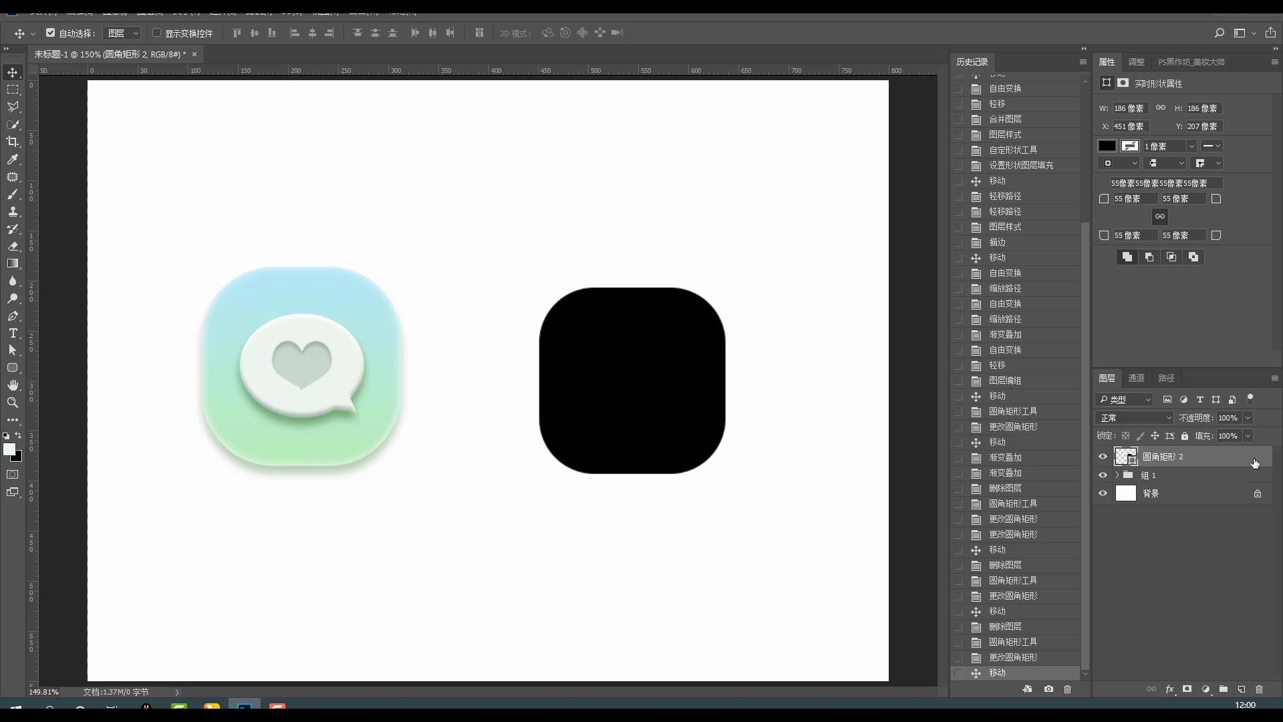Expand the 组 1 layer group

point(1117,475)
